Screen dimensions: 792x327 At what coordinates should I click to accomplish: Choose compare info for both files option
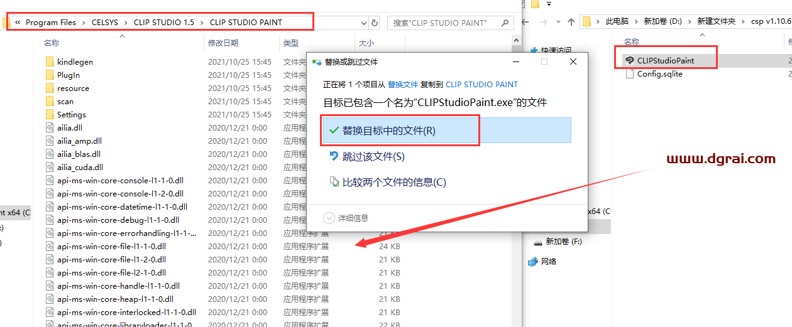388,182
